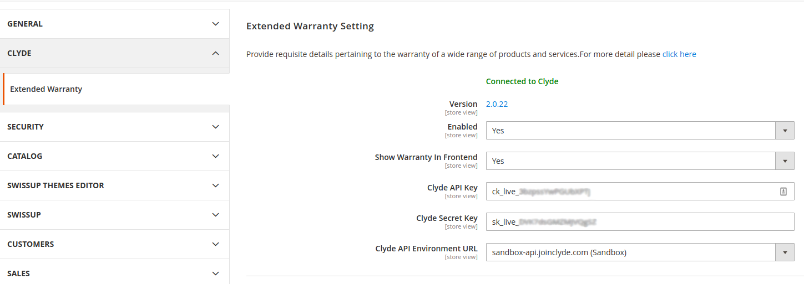Expand the Catalog section chevron
The height and width of the screenshot is (284, 804).
(216, 156)
